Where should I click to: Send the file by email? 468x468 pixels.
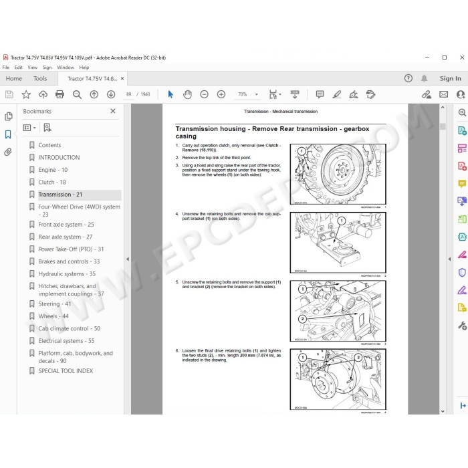click(443, 95)
